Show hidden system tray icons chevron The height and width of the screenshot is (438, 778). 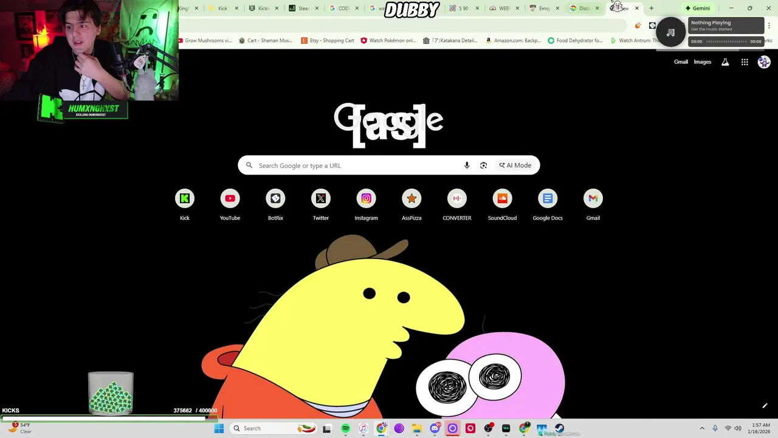702,428
